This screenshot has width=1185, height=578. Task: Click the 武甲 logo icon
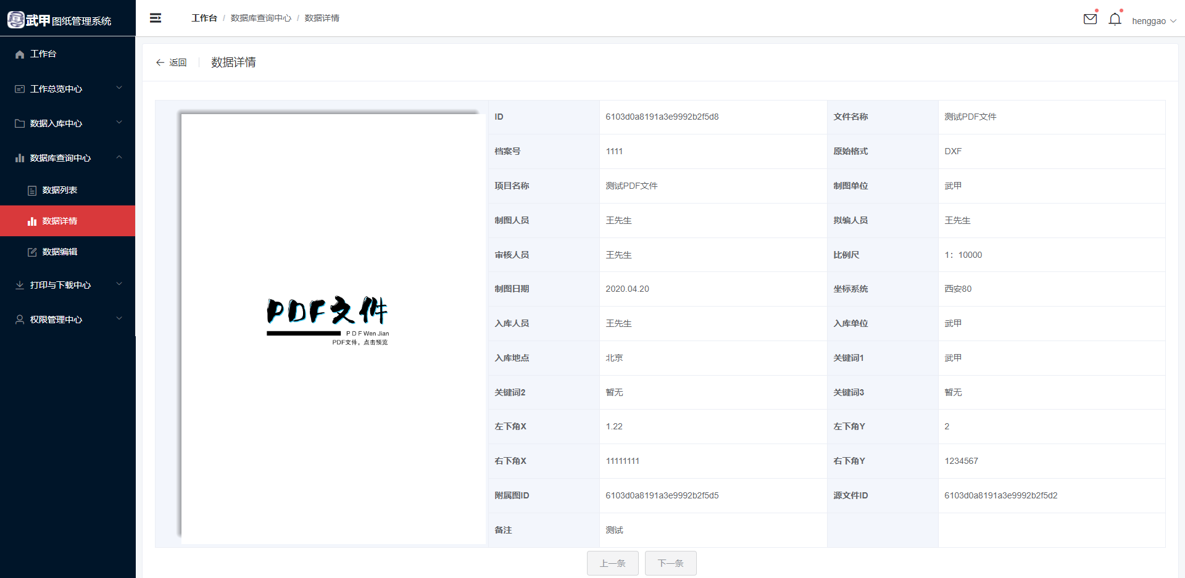pyautogui.click(x=16, y=20)
